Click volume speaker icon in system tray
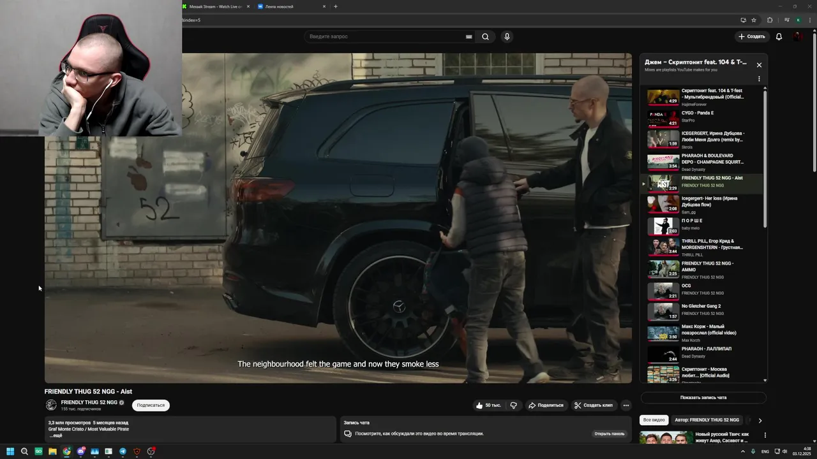The height and width of the screenshot is (459, 817). [x=784, y=451]
